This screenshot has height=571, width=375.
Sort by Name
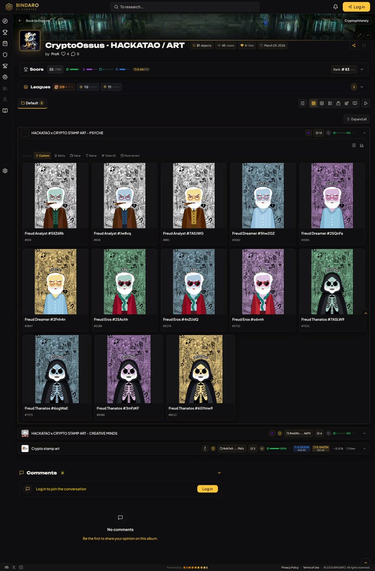coord(91,156)
